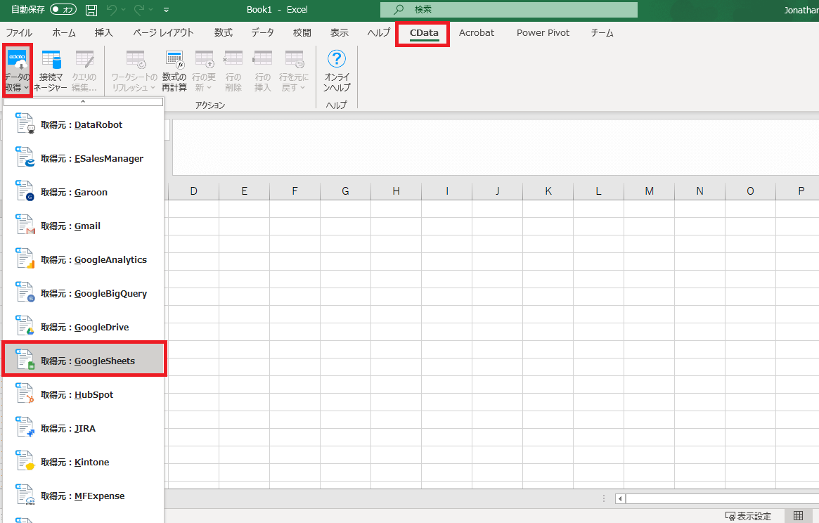Choose 取得元: GoogleSheets menu entry

(x=84, y=361)
